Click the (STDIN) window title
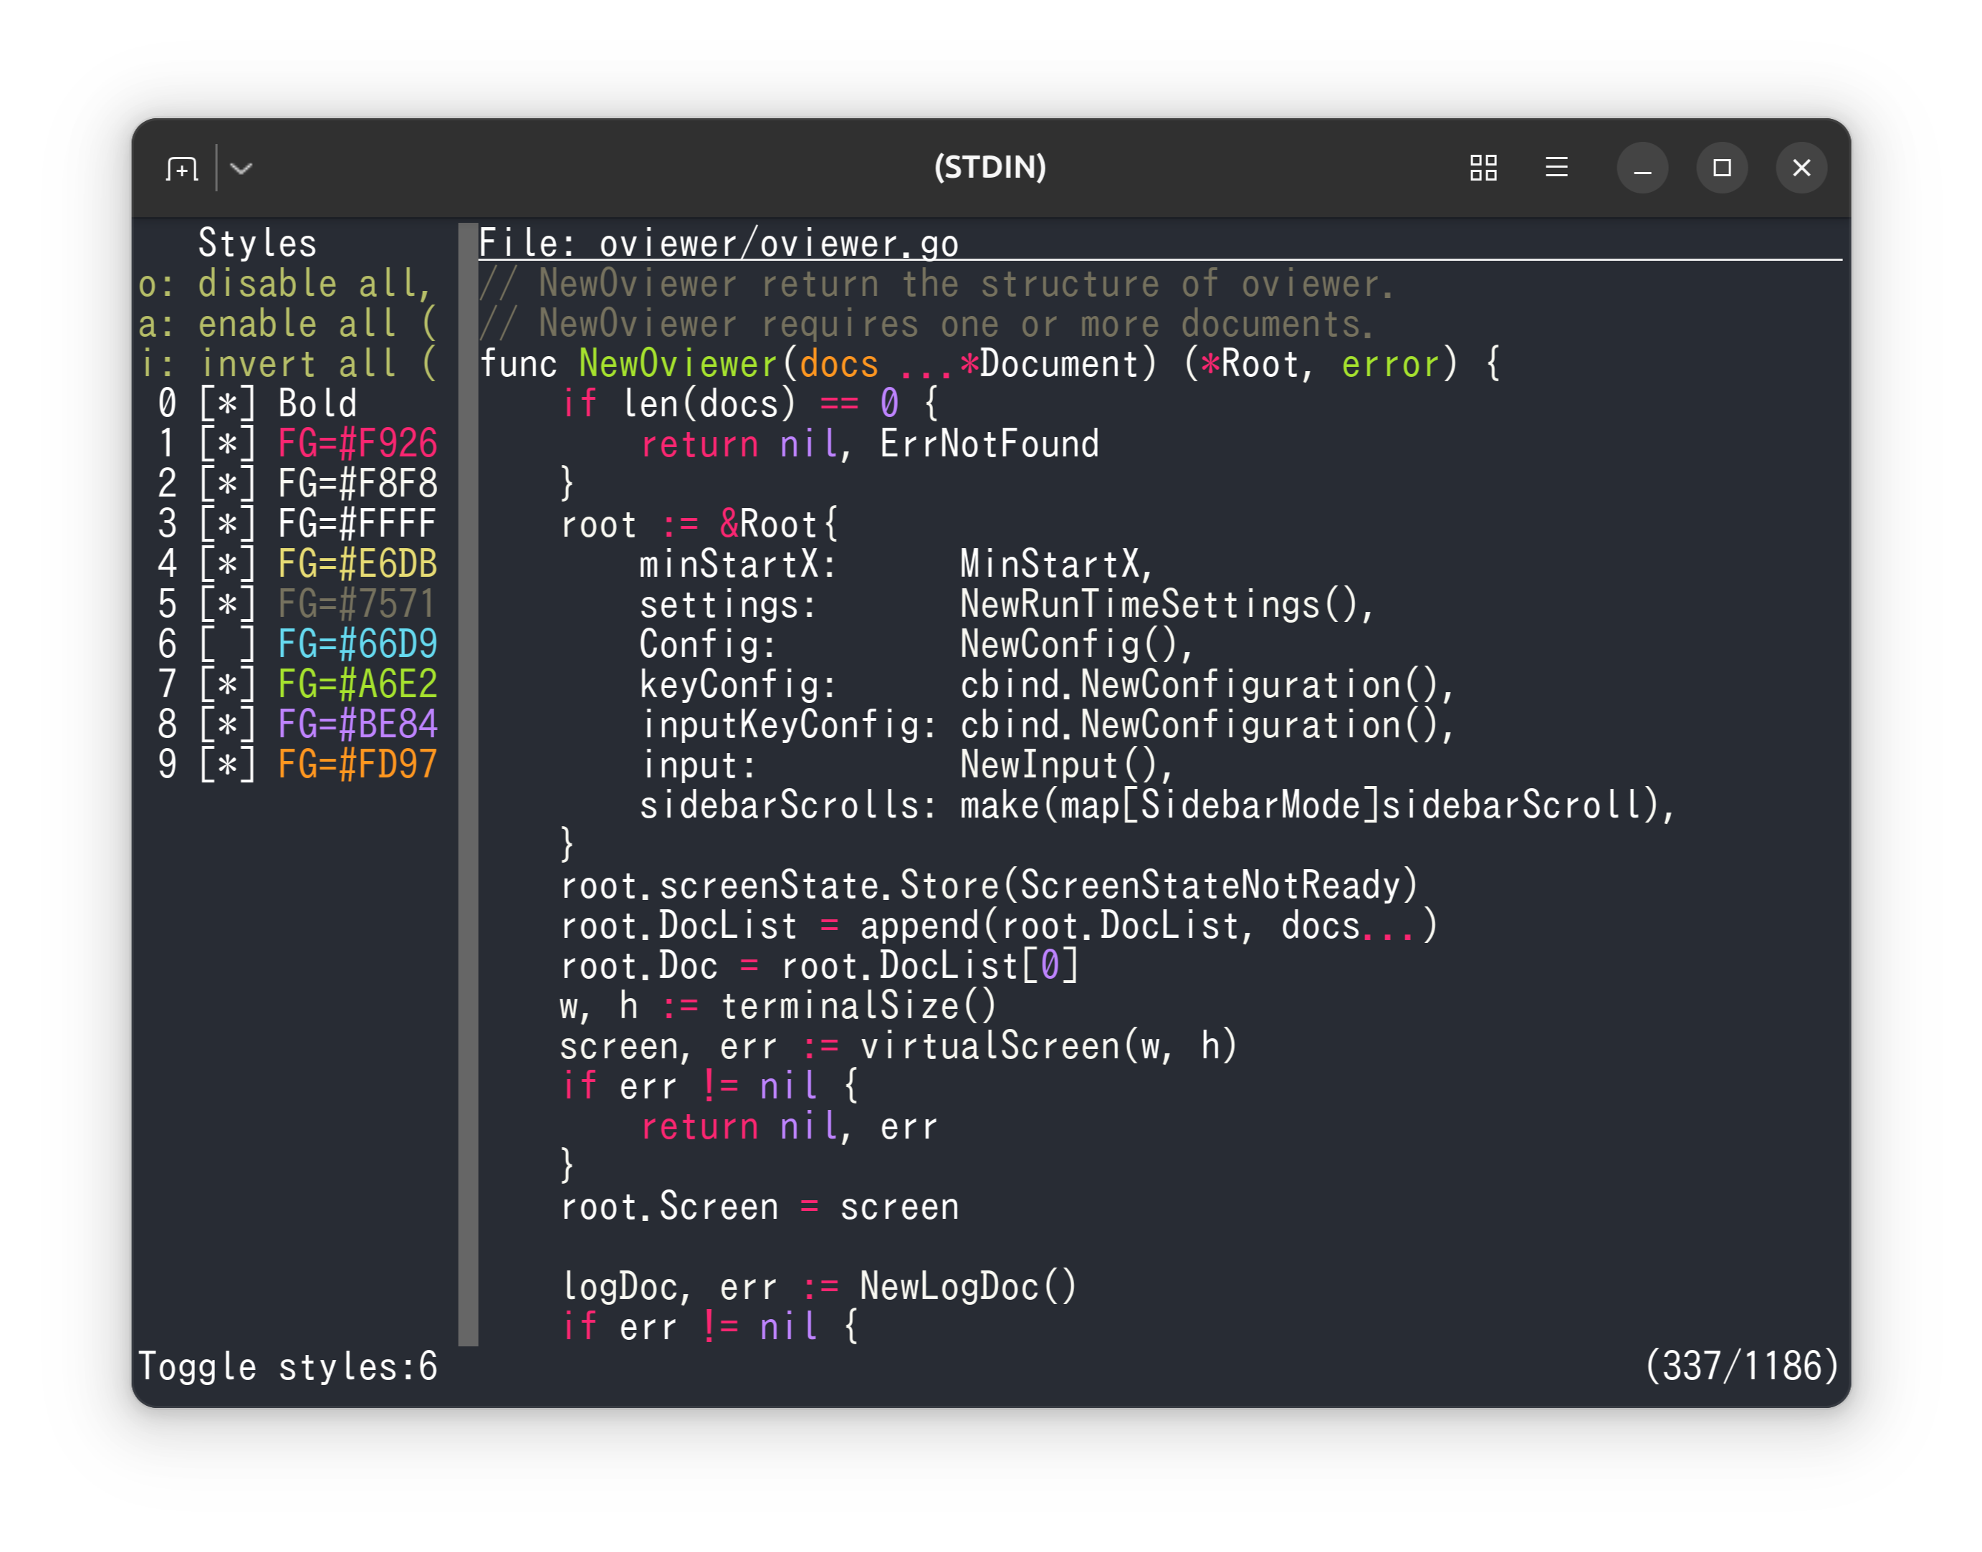1982x1552 pixels. (990, 167)
